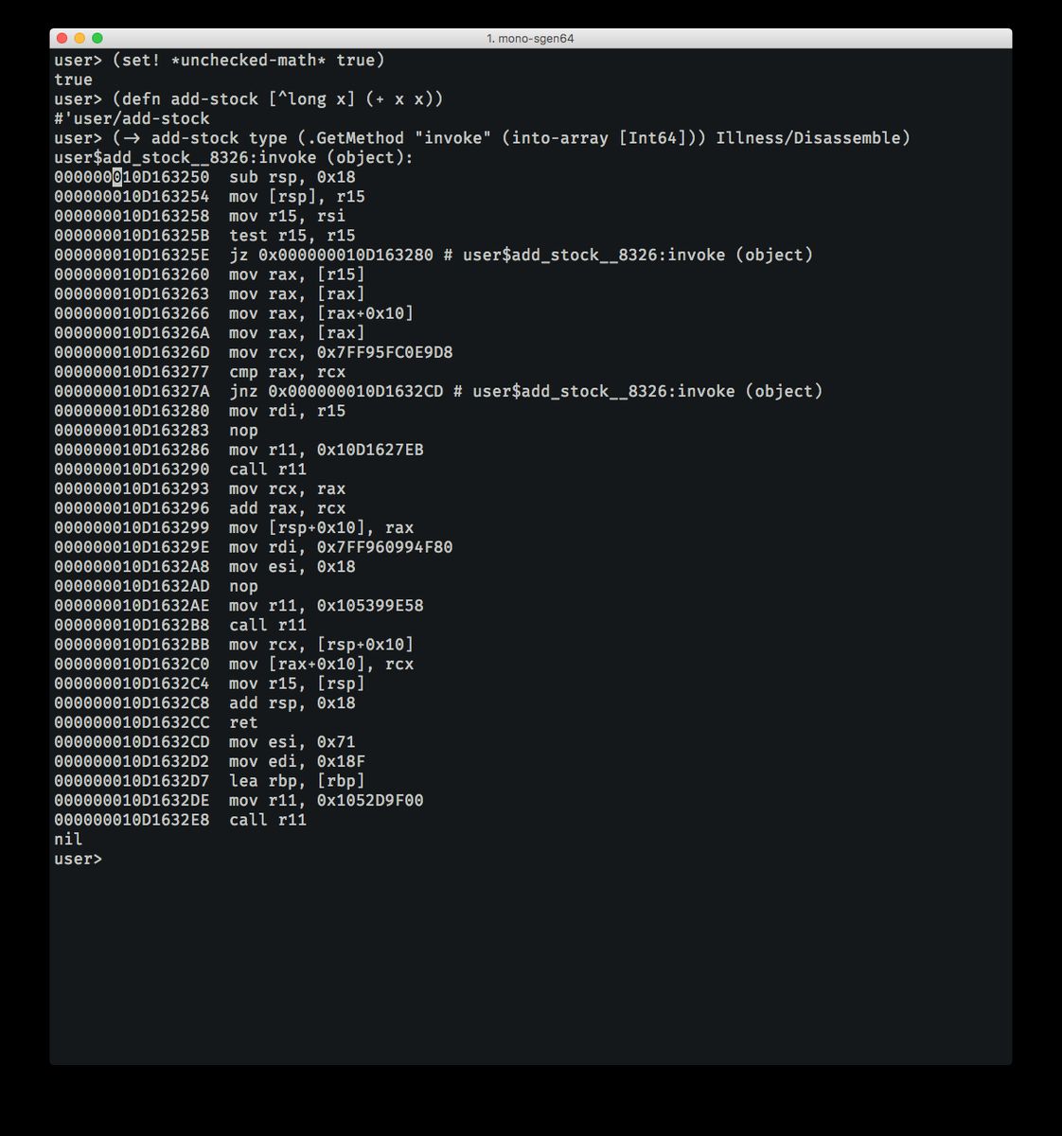1062x1136 pixels.
Task: Click the green zoom window button
Action: pos(97,39)
